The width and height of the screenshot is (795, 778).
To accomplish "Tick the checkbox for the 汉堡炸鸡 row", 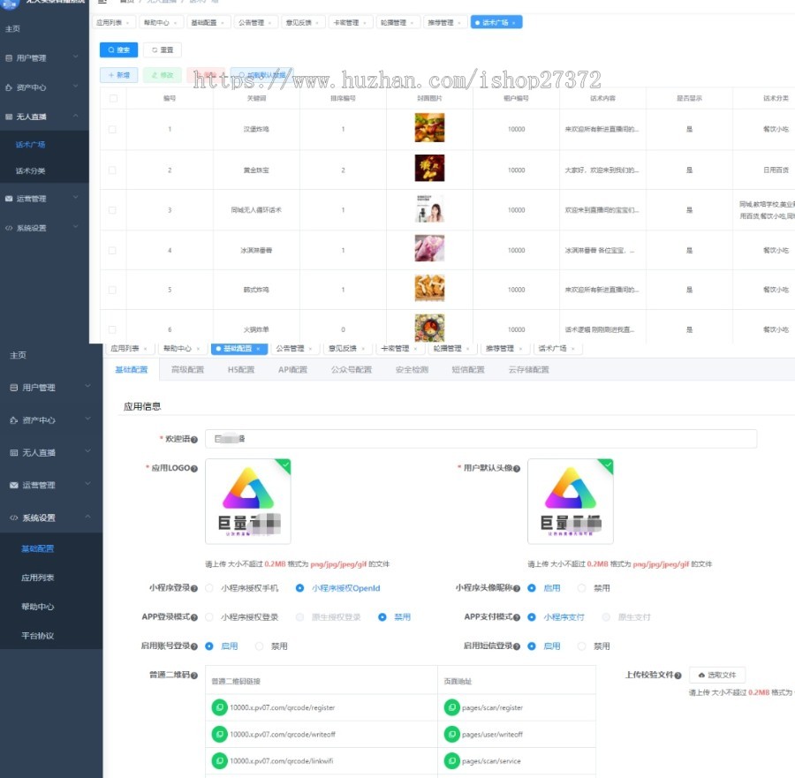I will click(112, 130).
